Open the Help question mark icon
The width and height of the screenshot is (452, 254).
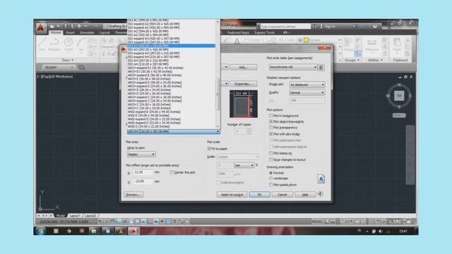374,27
